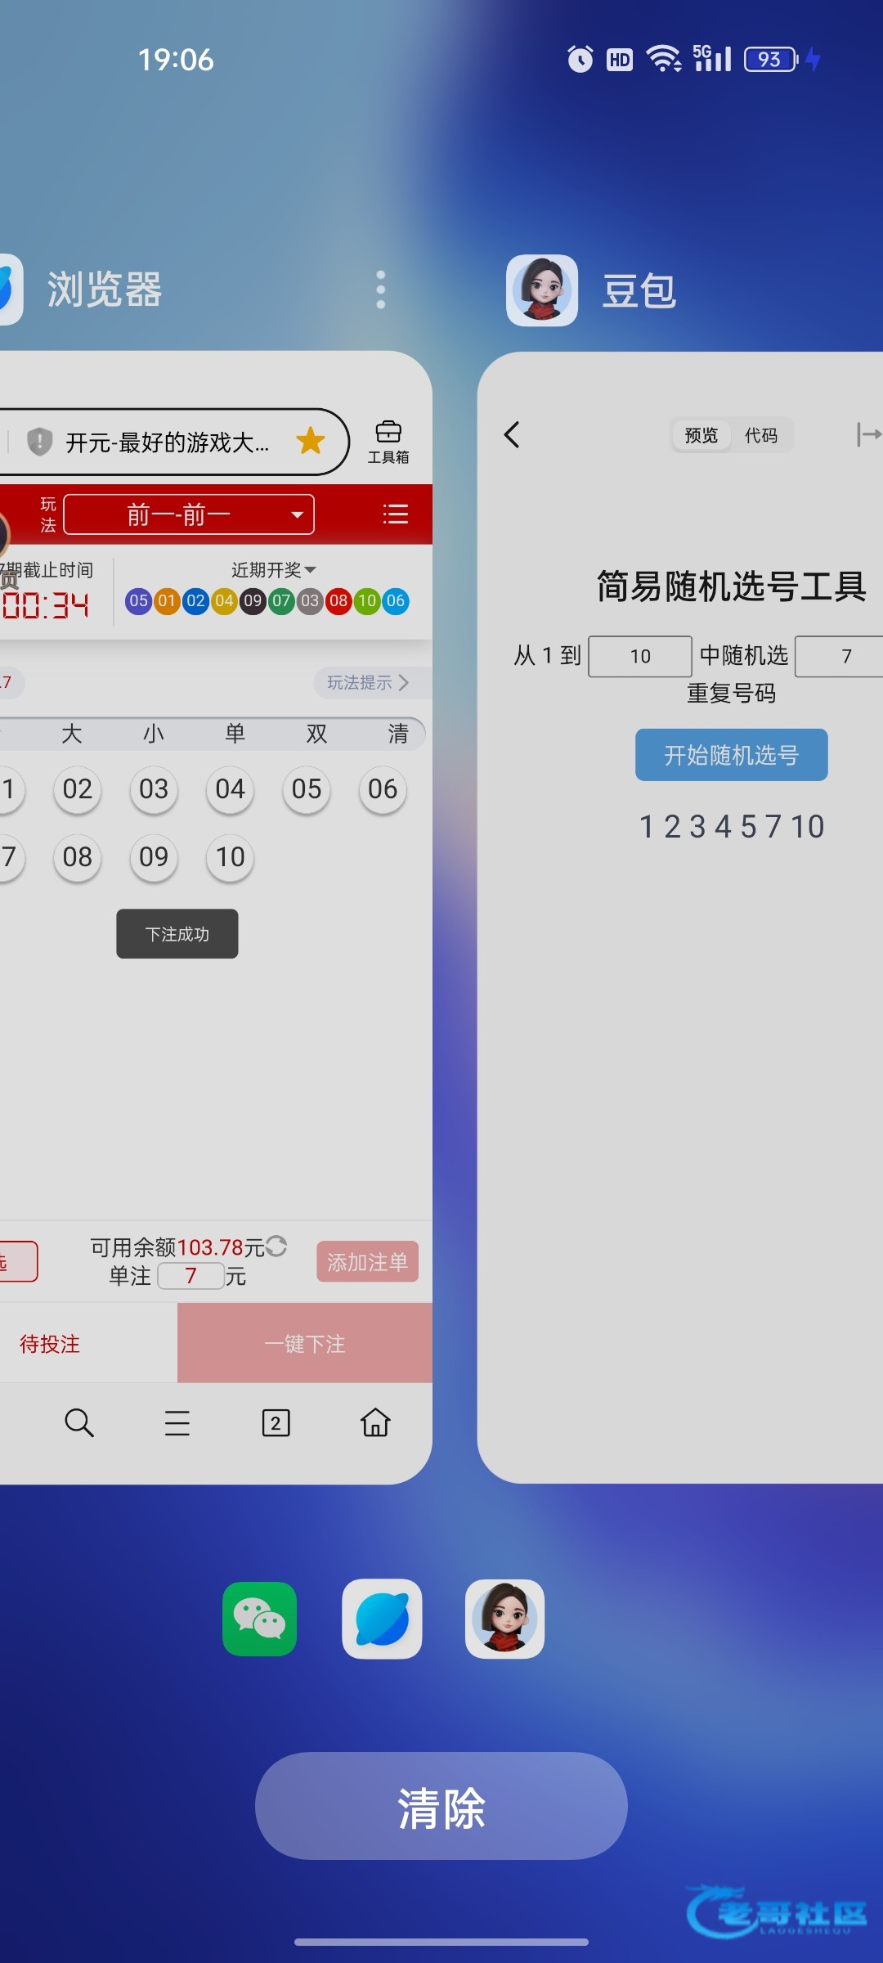Image resolution: width=883 pixels, height=1963 pixels.
Task: Tap the back arrow in Doubao
Action: (x=513, y=434)
